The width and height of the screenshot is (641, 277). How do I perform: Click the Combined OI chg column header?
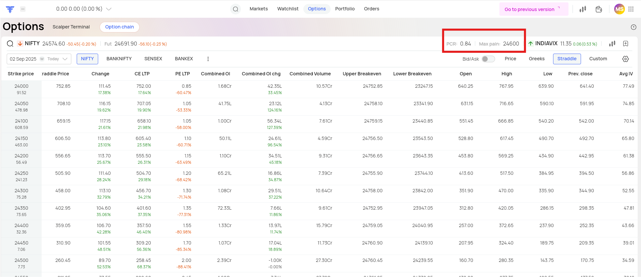click(261, 74)
